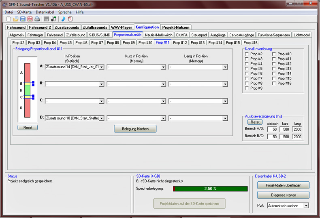
Task: Switch to the Prop #16 tab
Action: [x=250, y=43]
